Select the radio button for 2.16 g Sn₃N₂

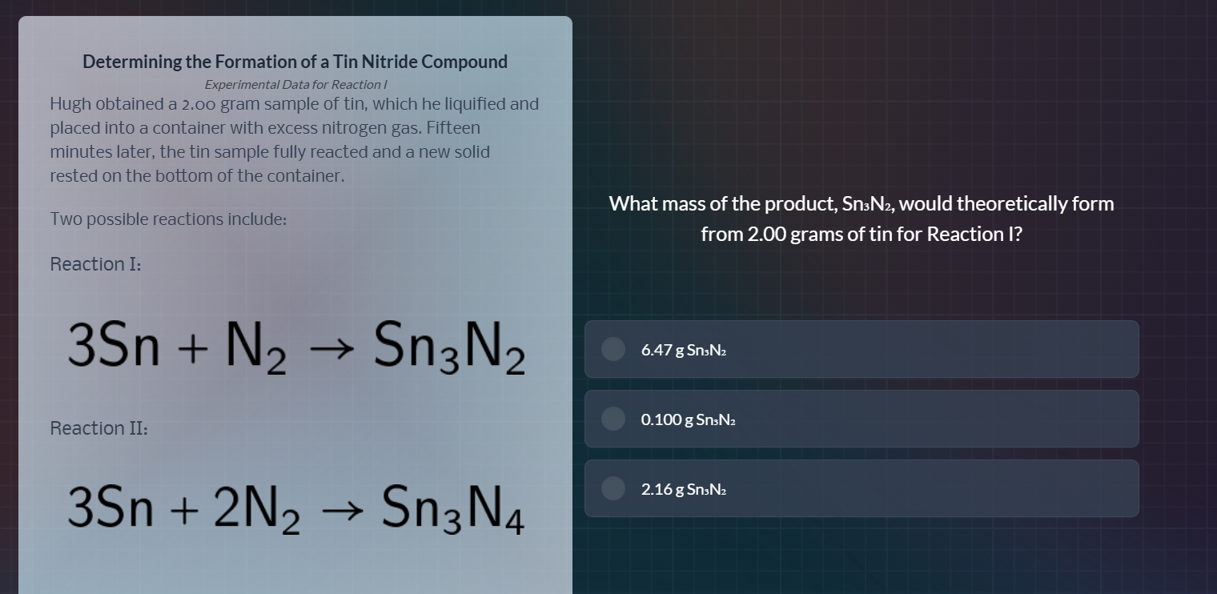[613, 488]
